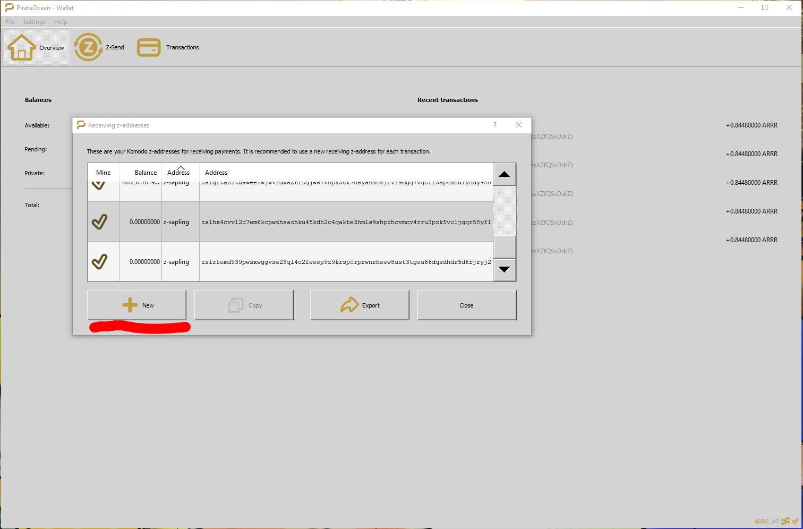The width and height of the screenshot is (803, 529).
Task: Click the Balance column header
Action: pos(141,173)
